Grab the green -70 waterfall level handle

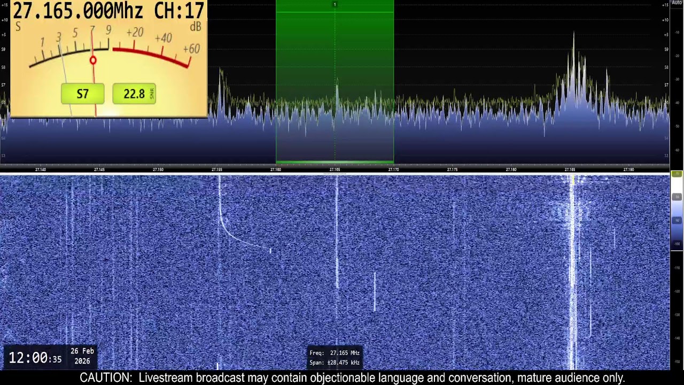point(677,174)
